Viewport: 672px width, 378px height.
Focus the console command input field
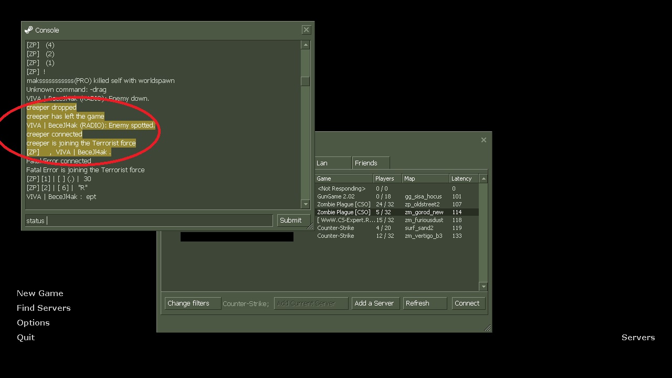[149, 220]
